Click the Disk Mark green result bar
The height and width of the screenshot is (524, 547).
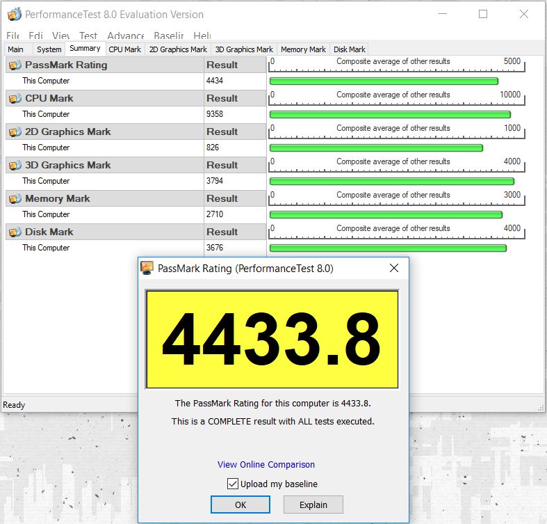click(x=388, y=248)
